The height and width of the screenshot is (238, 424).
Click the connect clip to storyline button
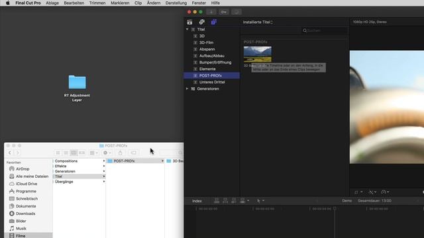click(x=217, y=200)
